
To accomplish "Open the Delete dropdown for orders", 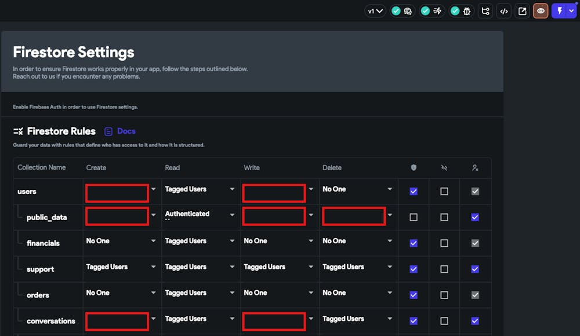I will [x=357, y=293].
